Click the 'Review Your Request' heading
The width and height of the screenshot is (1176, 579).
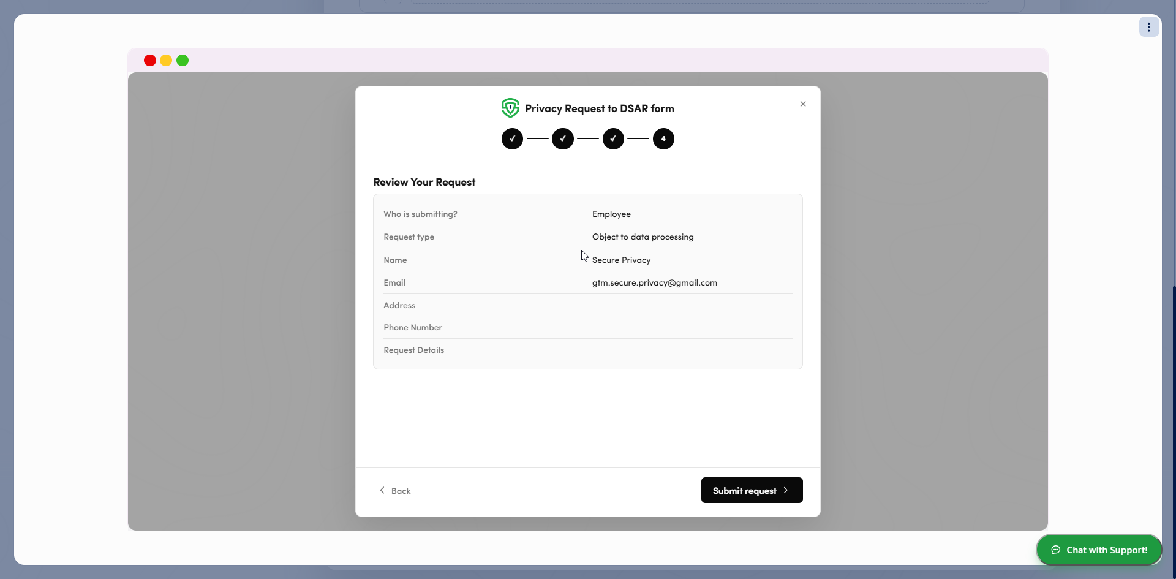point(424,182)
